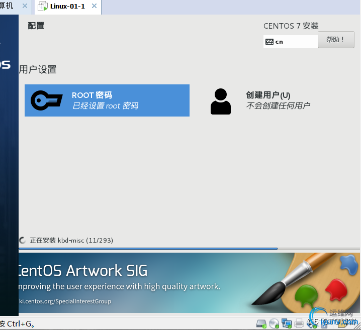Screen dimensions: 361x330
Task: Click the CD/DVD drive status icon
Action: pyautogui.click(x=274, y=323)
